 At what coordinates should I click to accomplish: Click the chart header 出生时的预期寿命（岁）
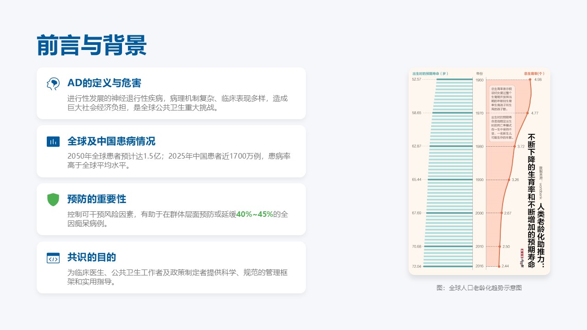click(430, 73)
